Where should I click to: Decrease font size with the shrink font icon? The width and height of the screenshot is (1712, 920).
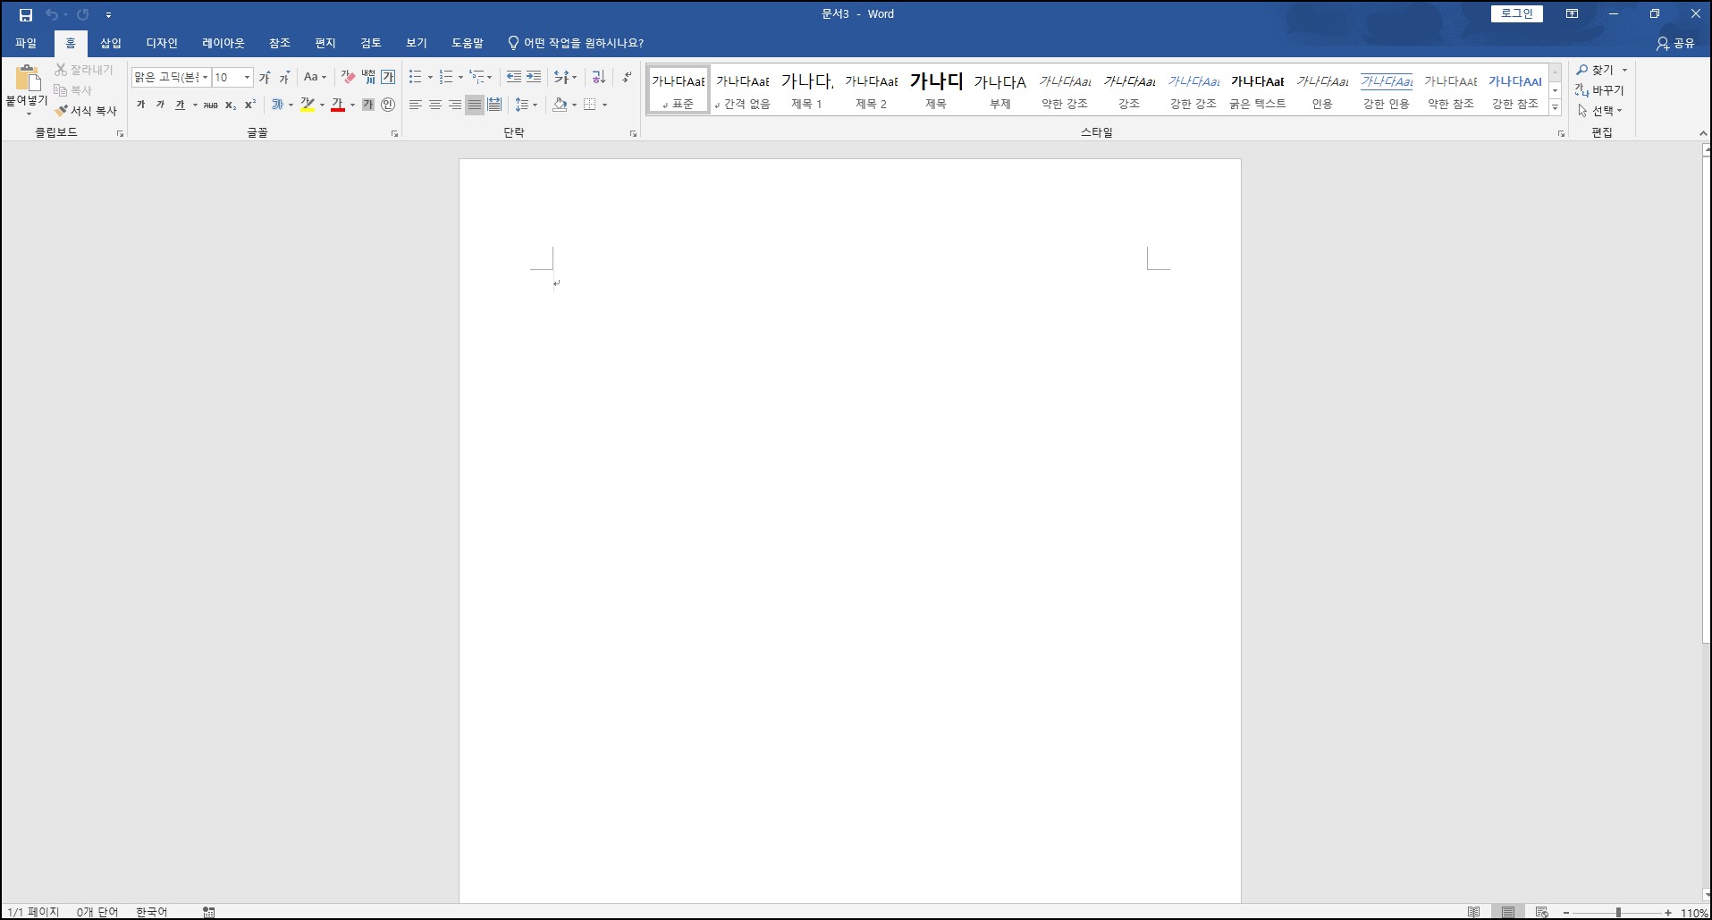click(284, 78)
